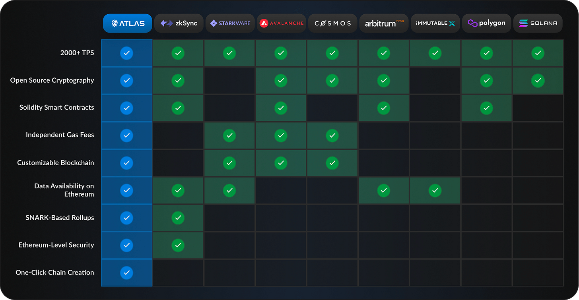The width and height of the screenshot is (579, 300).
Task: Click Atlas checkmark for Data Availability on Ethereum
Action: pos(126,190)
